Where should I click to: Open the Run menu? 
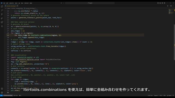pos(22,3)
